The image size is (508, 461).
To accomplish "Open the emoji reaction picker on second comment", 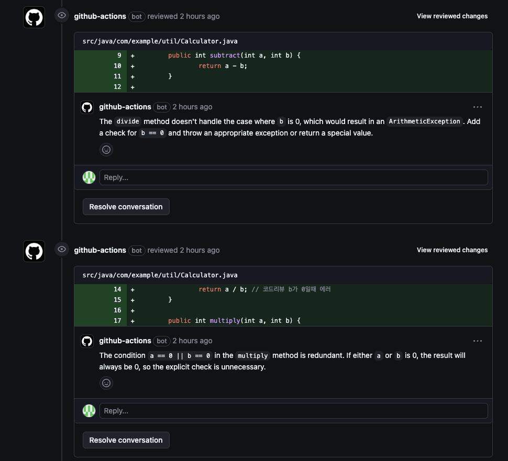I will pos(106,383).
